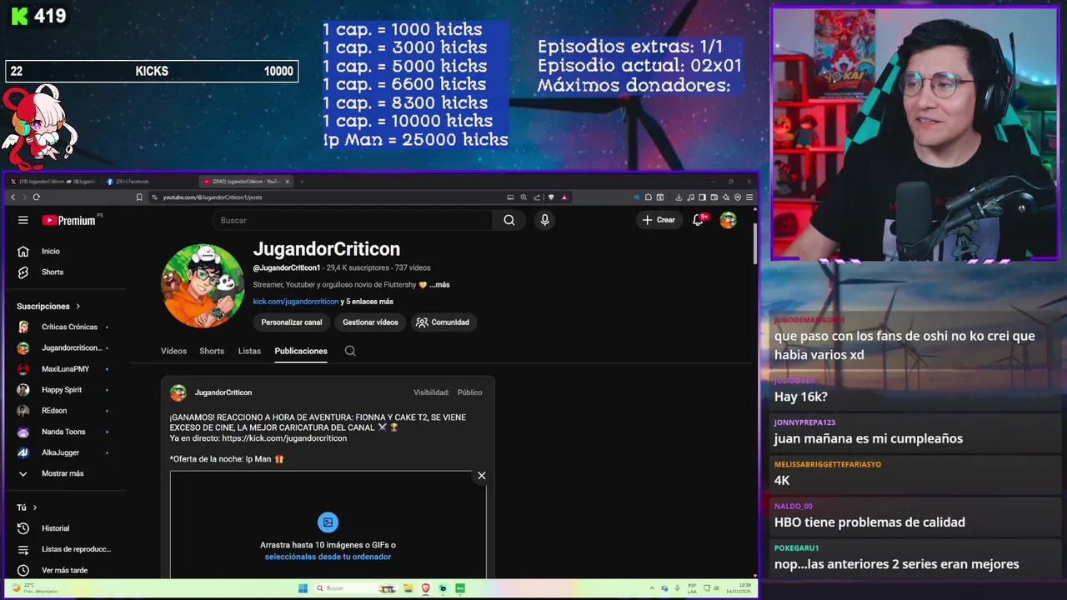Screen dimensions: 1067x600
Task: Open the Comunidad button
Action: 443,322
